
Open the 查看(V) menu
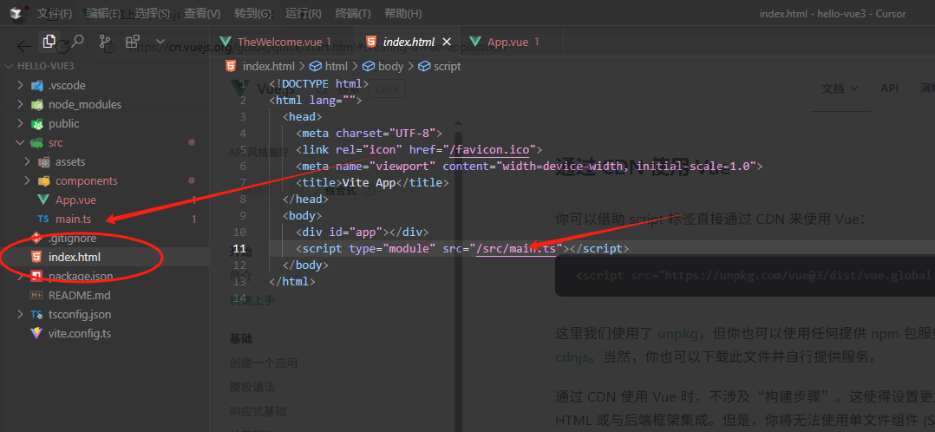[201, 13]
